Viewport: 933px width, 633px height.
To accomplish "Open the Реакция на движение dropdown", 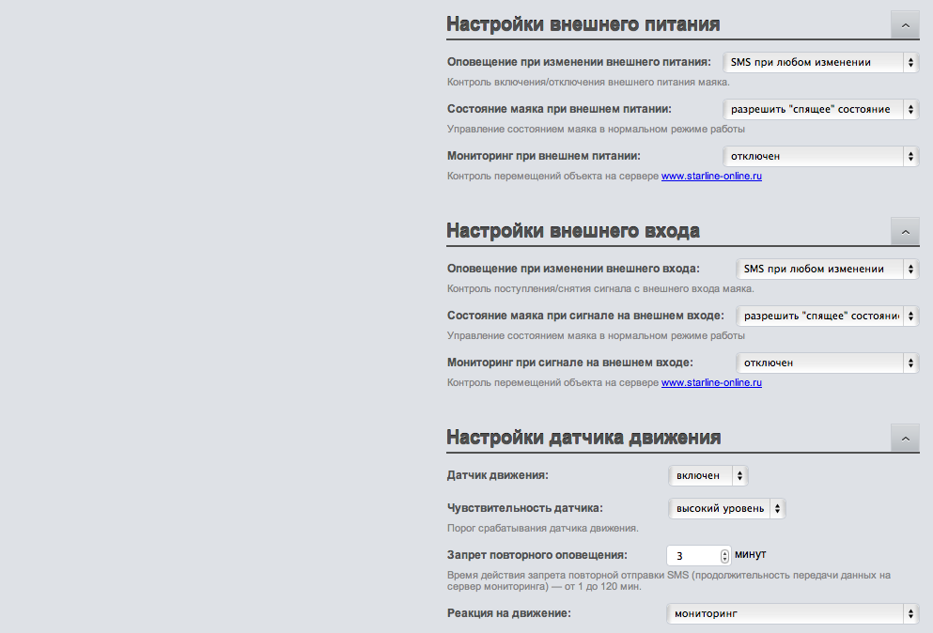I will [793, 613].
